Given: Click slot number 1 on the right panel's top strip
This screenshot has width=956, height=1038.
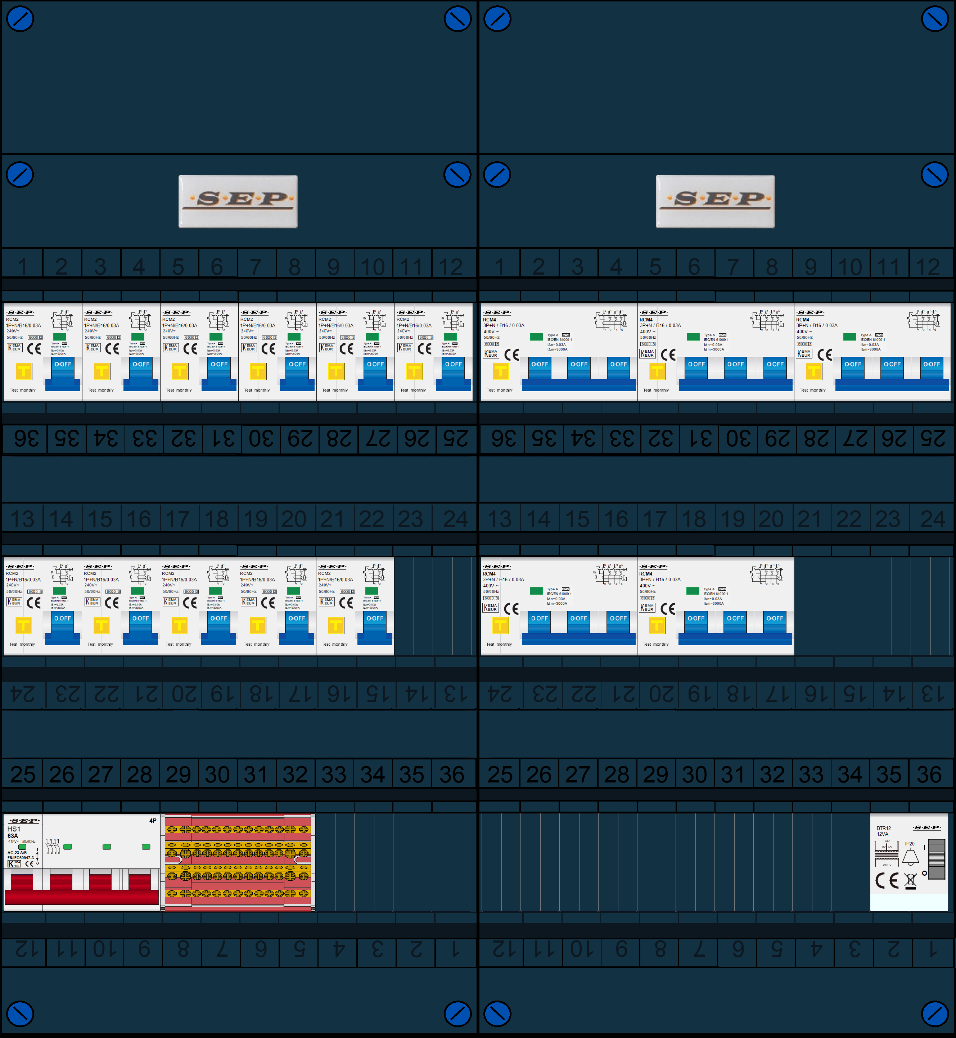Looking at the screenshot, I should pyautogui.click(x=499, y=267).
